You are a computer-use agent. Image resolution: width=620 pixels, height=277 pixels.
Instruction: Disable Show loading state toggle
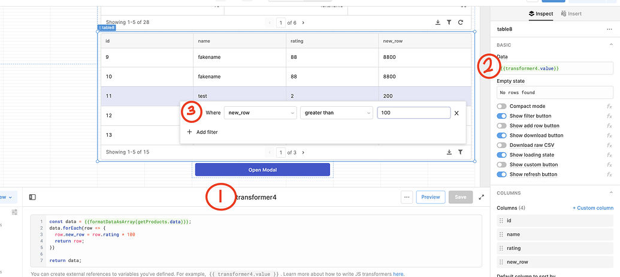502,155
